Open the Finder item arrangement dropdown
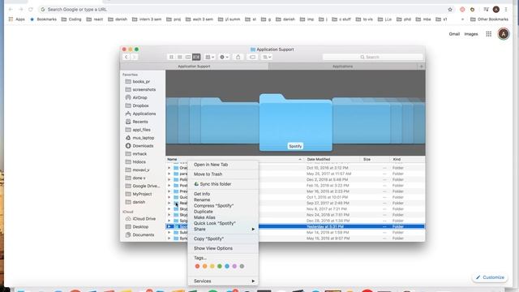The image size is (519, 292). point(209,57)
